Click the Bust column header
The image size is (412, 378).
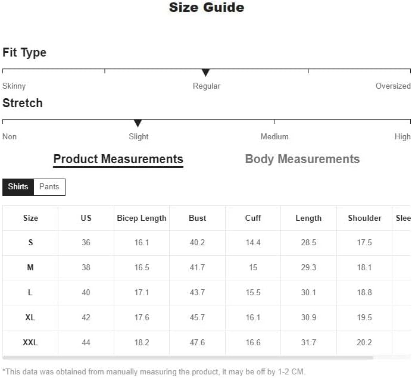198,218
